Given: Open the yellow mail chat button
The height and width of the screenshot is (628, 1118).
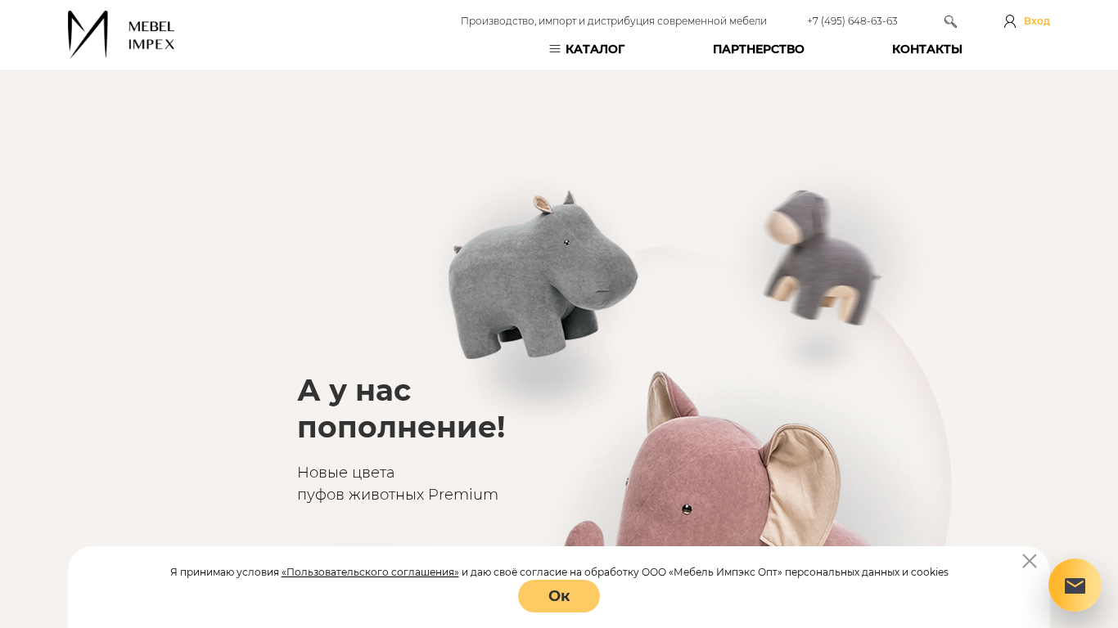Looking at the screenshot, I should pyautogui.click(x=1075, y=585).
